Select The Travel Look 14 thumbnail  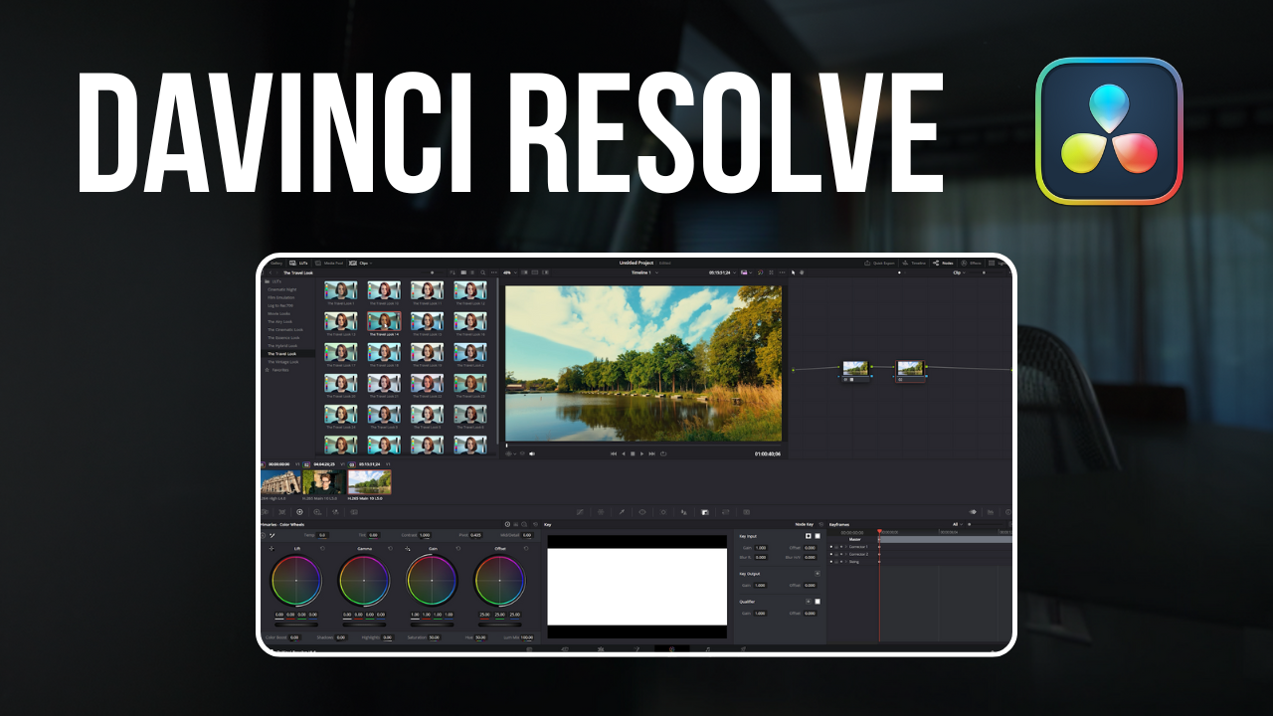(384, 321)
